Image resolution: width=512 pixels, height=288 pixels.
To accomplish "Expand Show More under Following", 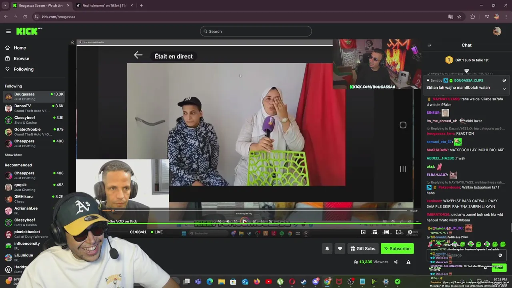I will (x=14, y=155).
